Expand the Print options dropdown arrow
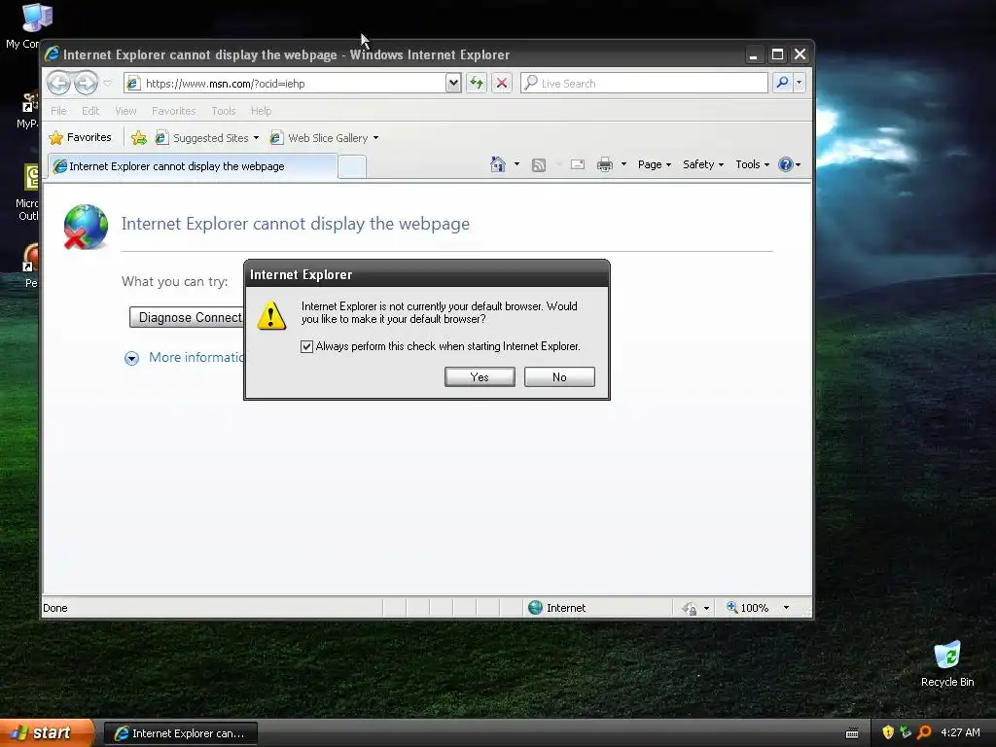 click(x=623, y=164)
